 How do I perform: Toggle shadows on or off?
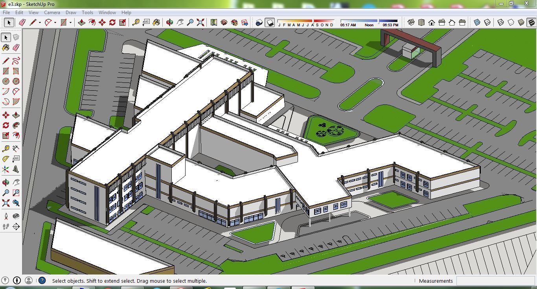point(269,22)
